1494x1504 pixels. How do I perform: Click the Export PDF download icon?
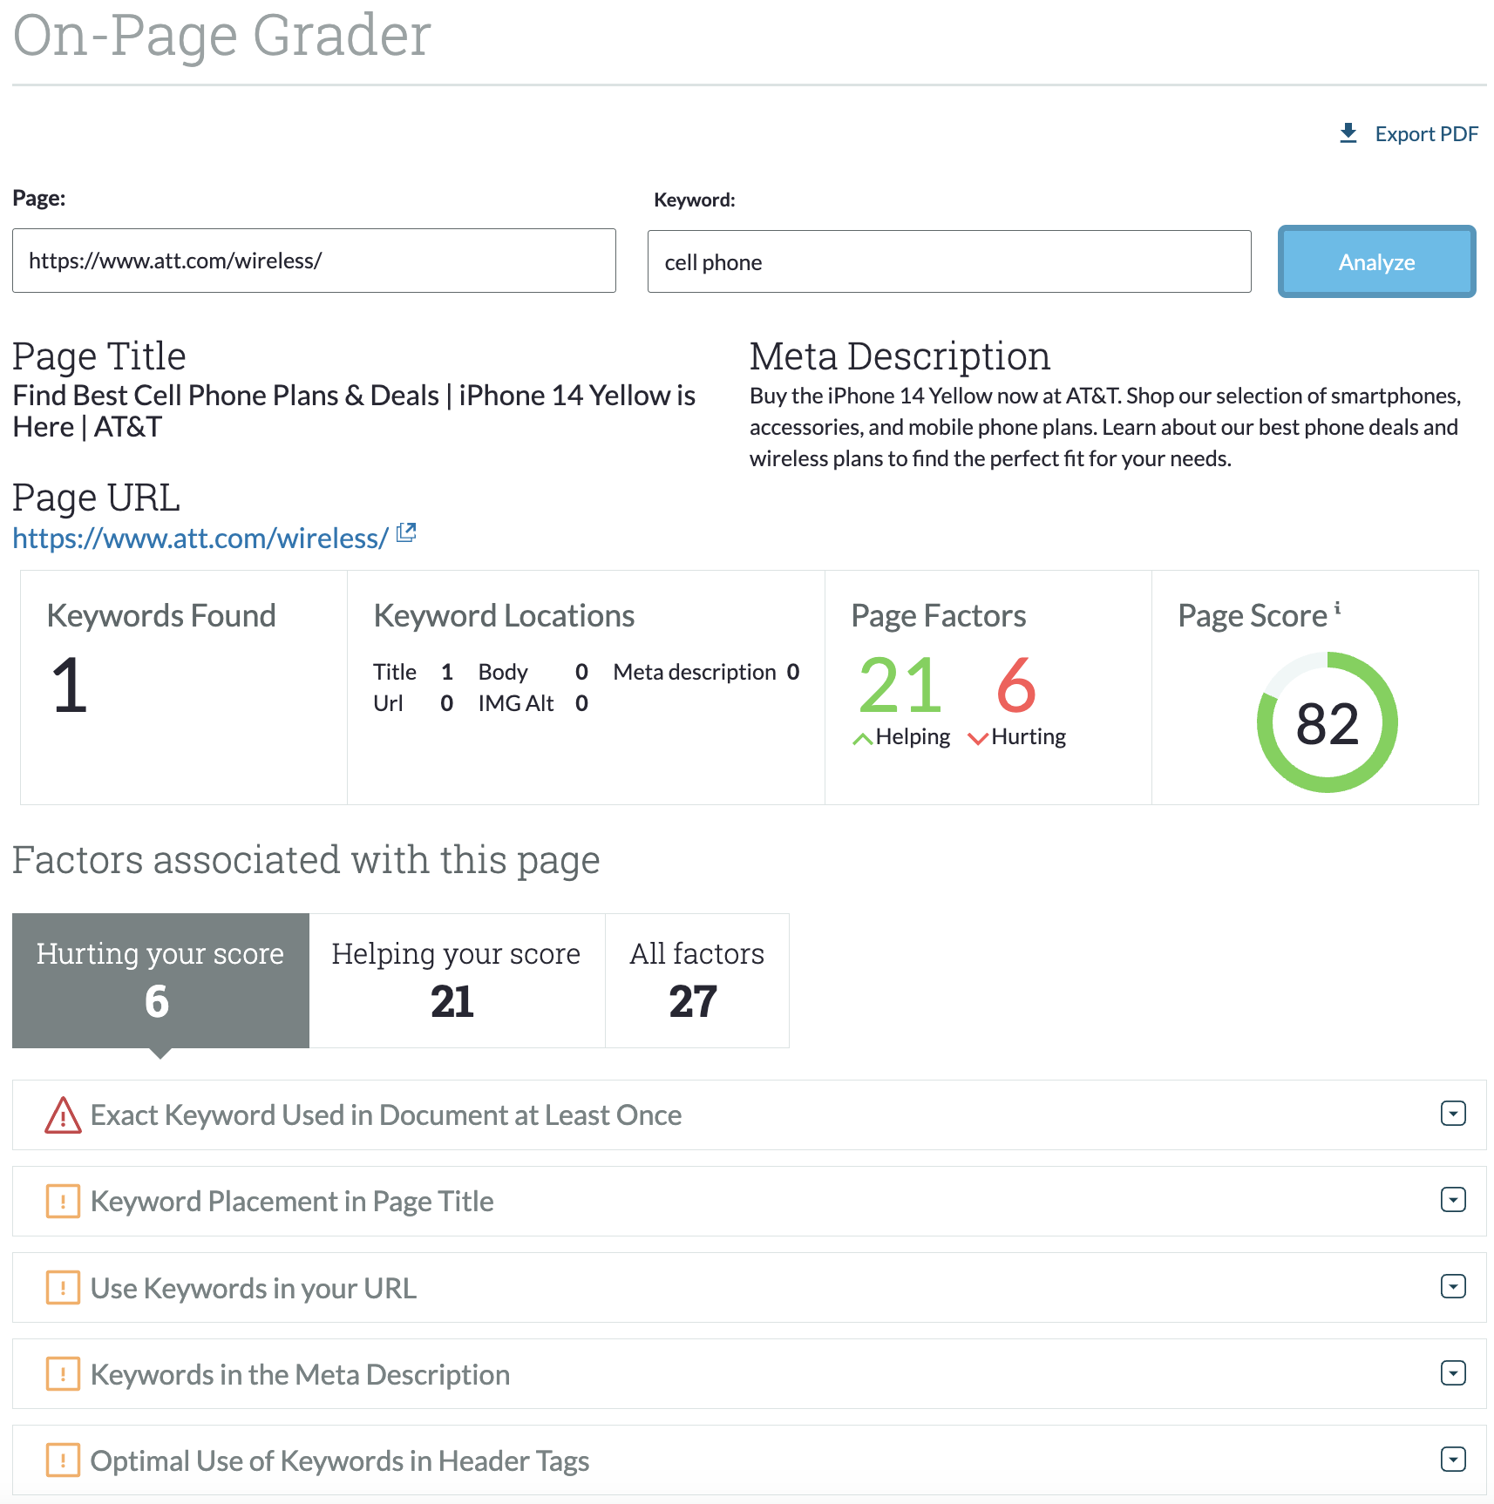[1348, 133]
